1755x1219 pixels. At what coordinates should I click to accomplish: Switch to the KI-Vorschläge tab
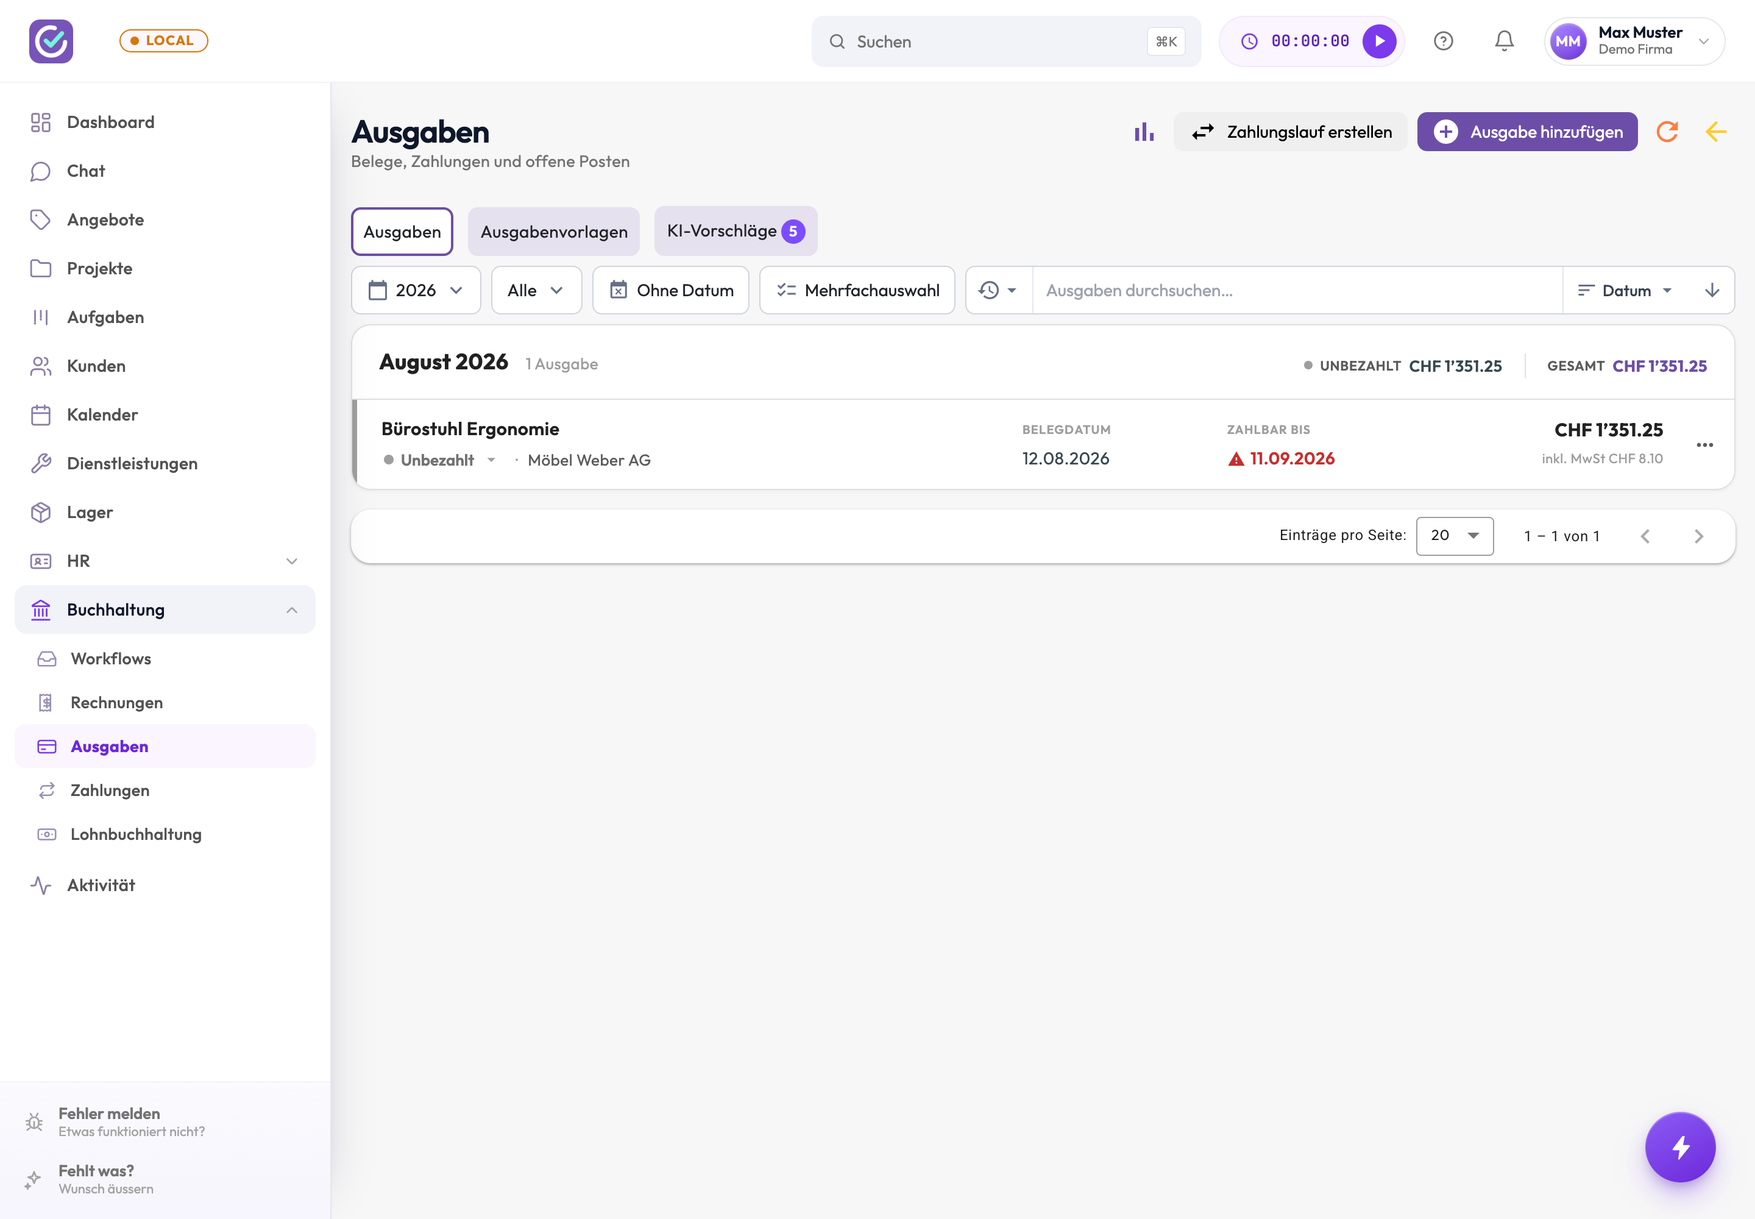[x=736, y=230]
